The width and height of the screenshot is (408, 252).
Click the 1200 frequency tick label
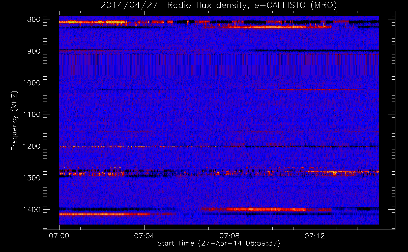click(x=32, y=146)
